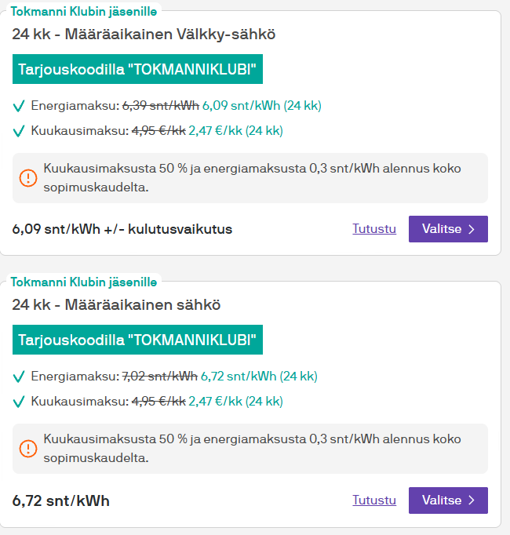Image resolution: width=510 pixels, height=535 pixels.
Task: Click warning icon in Määräaikainen sähkö discount notice
Action: 28,449
